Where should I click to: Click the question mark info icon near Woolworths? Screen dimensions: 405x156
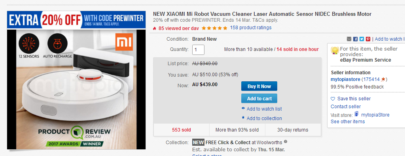pyautogui.click(x=286, y=142)
